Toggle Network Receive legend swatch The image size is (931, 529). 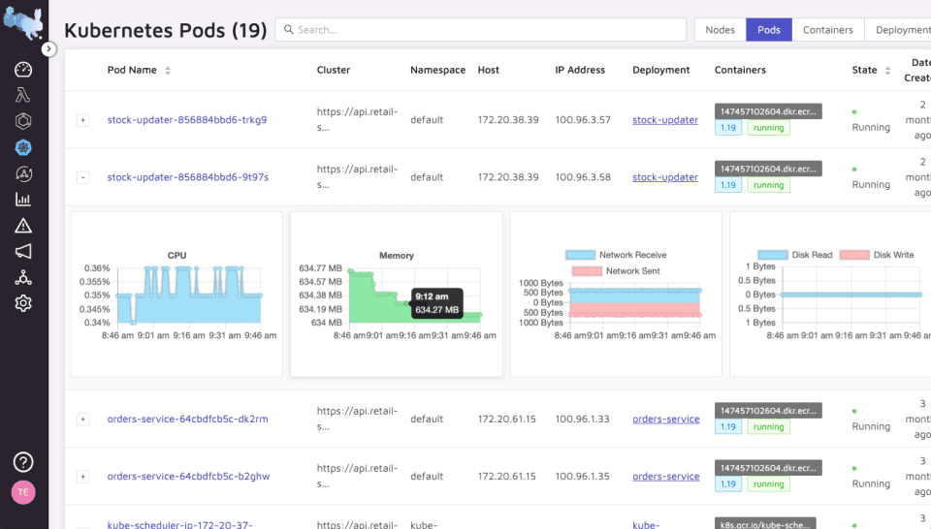coord(580,255)
